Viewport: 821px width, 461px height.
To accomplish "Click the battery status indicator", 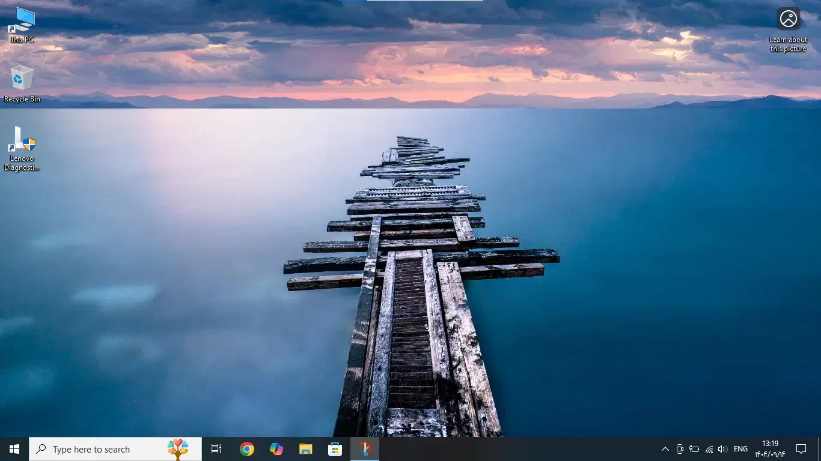I will [x=694, y=448].
